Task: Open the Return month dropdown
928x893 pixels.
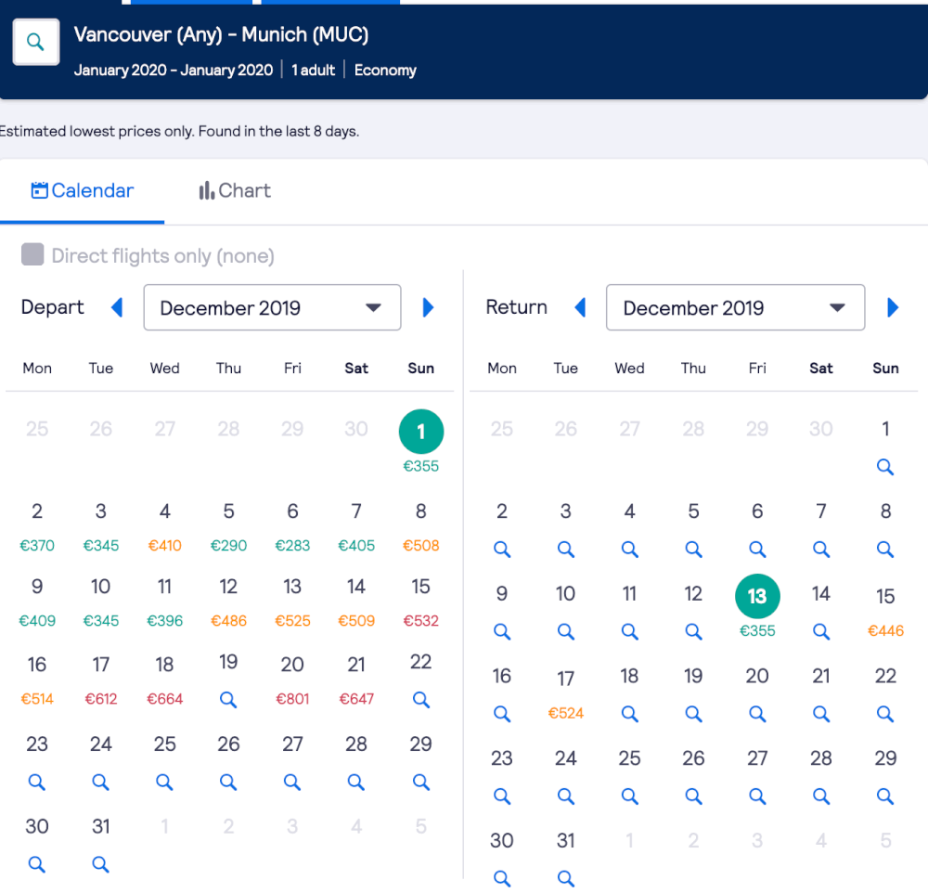Action: (735, 307)
